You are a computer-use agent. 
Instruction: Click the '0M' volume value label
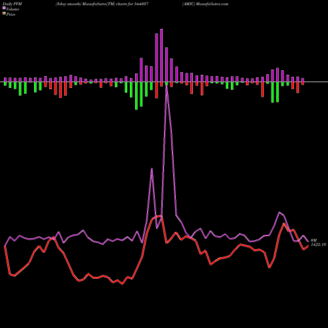(x=314, y=240)
